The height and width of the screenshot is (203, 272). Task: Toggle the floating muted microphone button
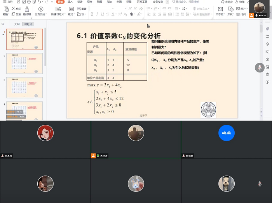tap(260, 68)
